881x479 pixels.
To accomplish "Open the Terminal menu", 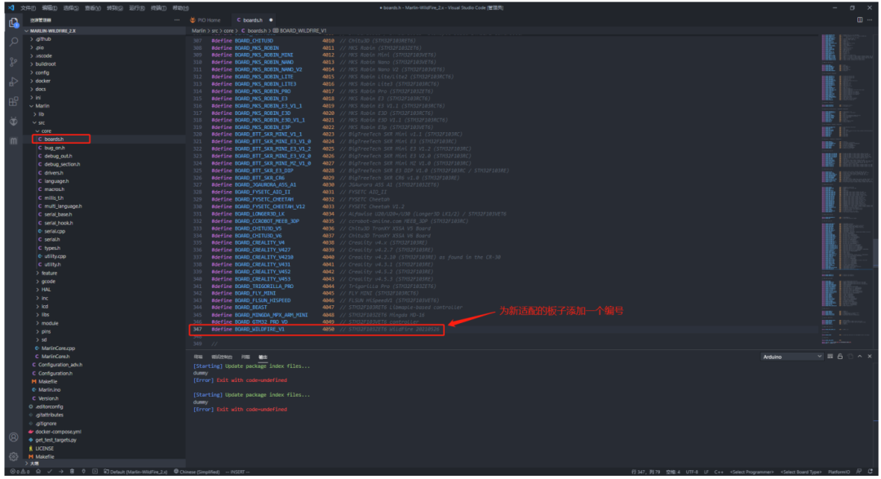I will [x=158, y=8].
